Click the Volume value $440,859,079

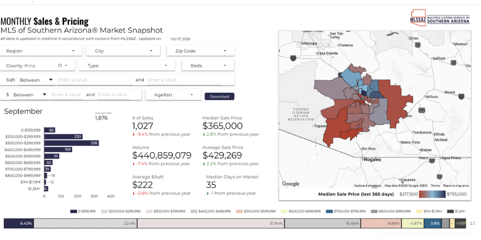tap(162, 155)
